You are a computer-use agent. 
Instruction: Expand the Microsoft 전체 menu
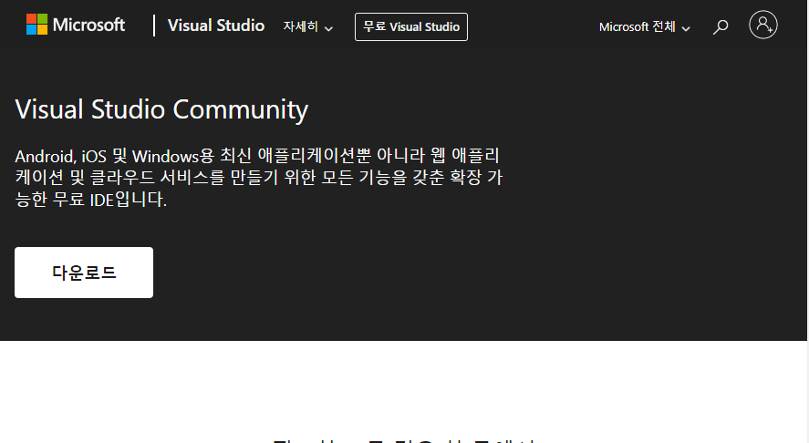(x=645, y=26)
